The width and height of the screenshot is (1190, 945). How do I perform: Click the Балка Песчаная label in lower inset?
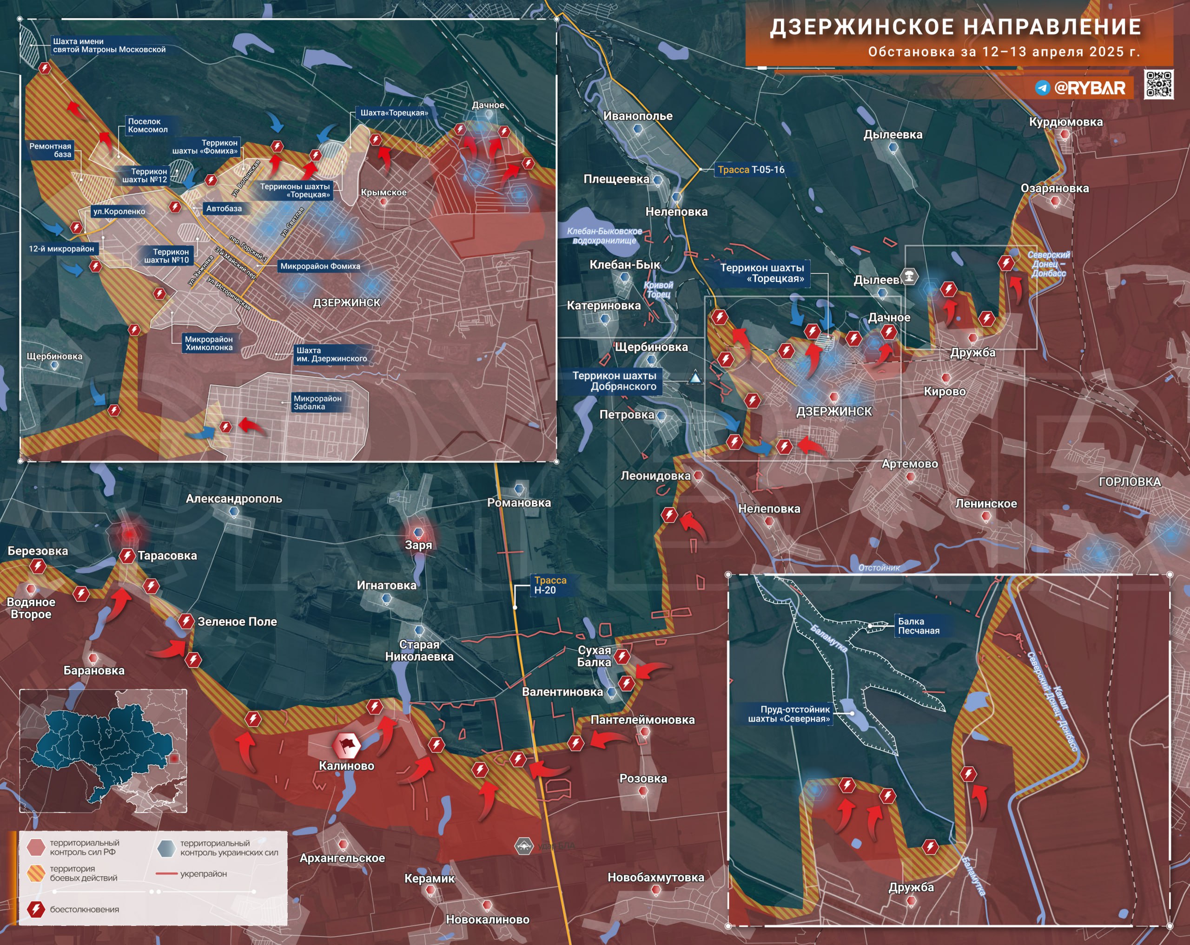point(919,626)
